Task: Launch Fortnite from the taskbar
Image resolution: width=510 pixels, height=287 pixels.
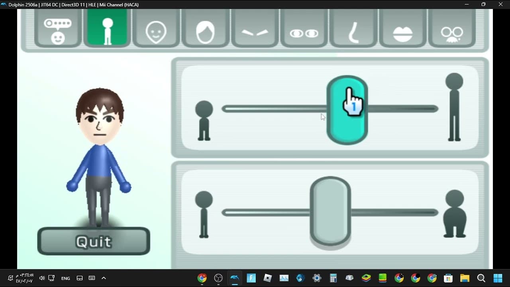Action: click(x=251, y=278)
